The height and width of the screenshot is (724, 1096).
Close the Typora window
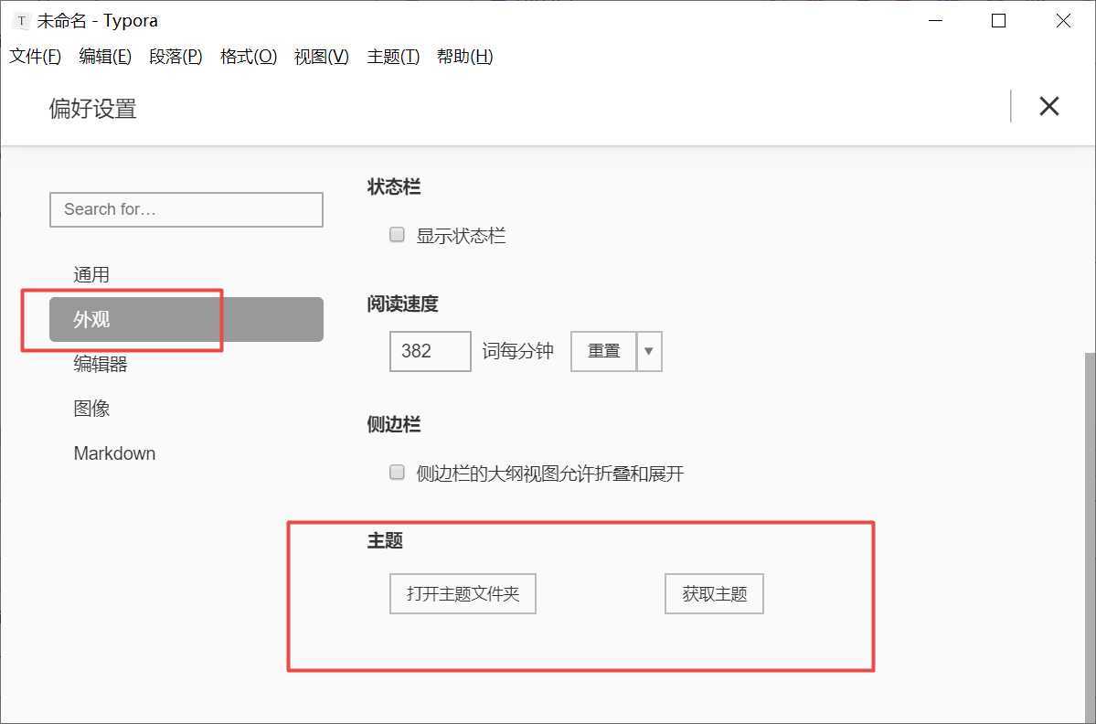click(x=1063, y=21)
